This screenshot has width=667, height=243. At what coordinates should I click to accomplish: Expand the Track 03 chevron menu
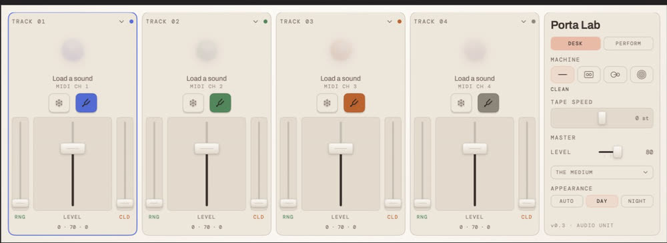390,21
